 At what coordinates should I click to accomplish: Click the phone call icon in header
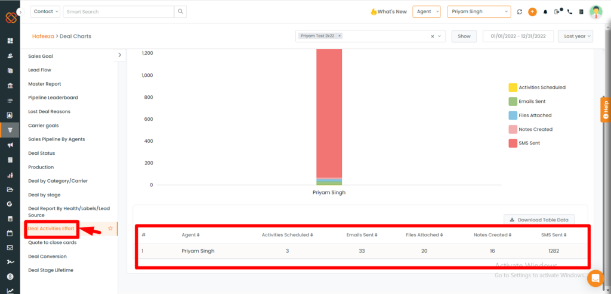[570, 12]
